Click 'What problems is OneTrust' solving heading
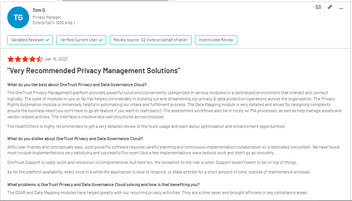Viewport: 352px width, 201px height. tap(103, 185)
